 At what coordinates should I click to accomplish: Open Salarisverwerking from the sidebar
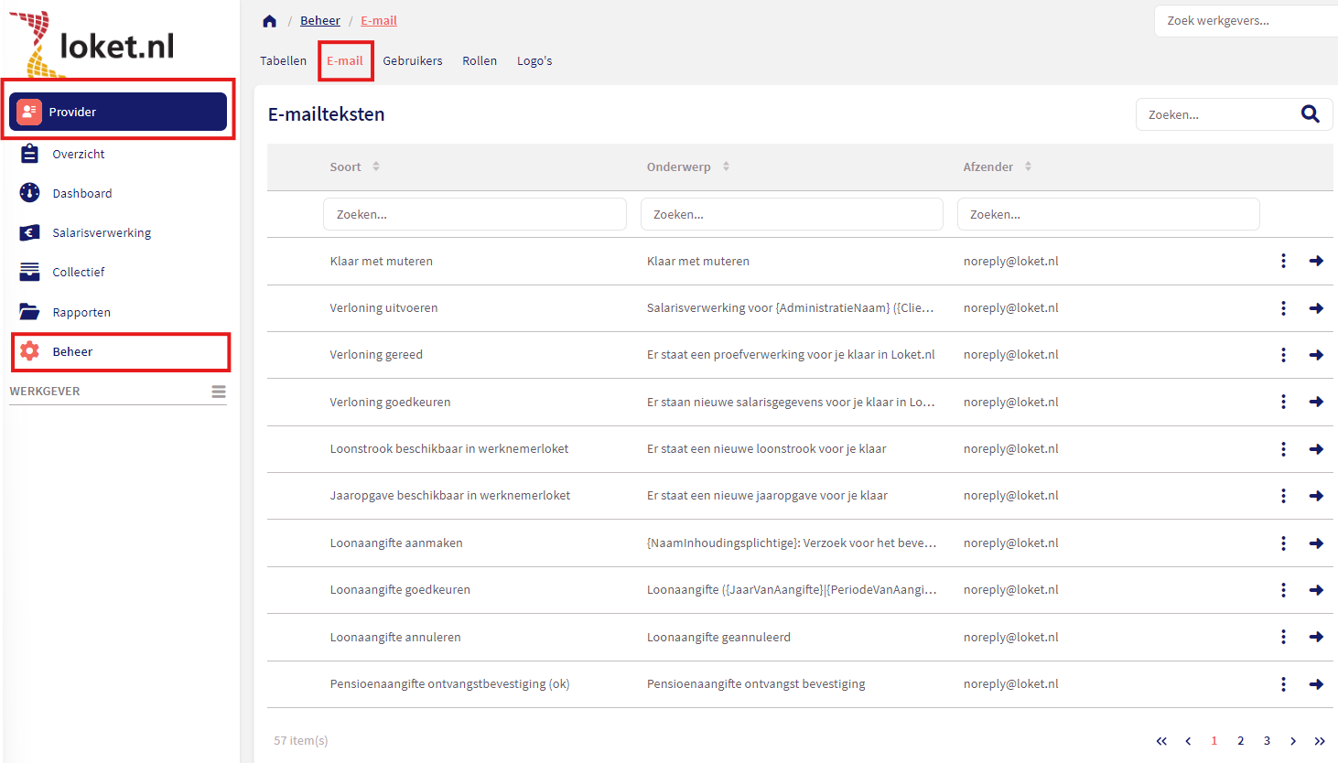click(101, 232)
